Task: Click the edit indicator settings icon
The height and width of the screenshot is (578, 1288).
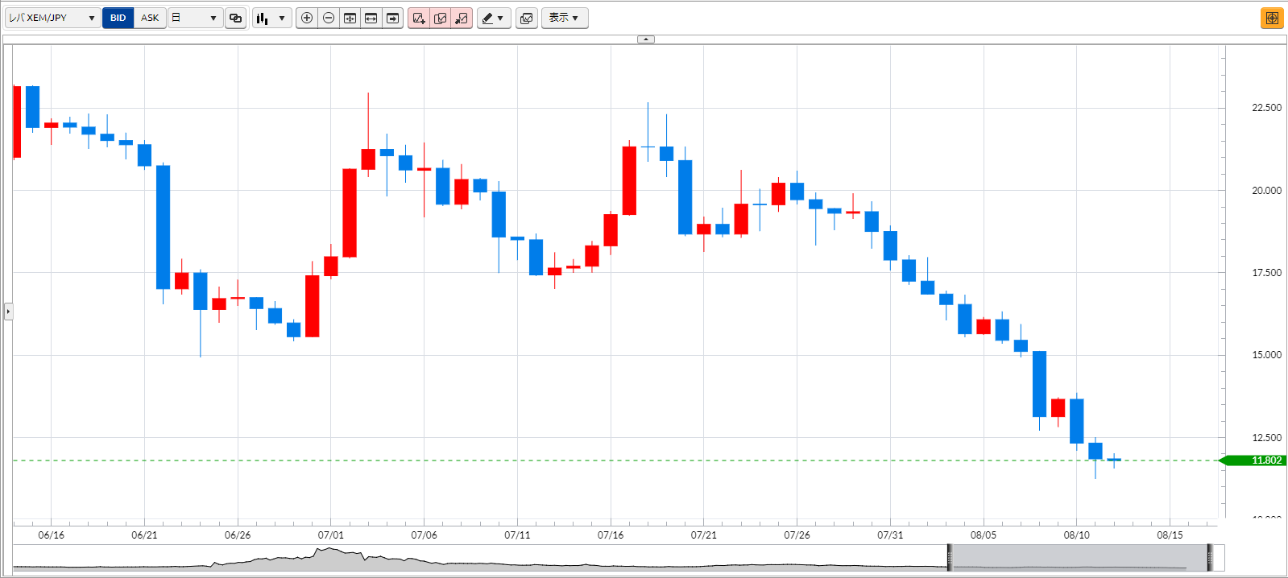Action: click(x=441, y=18)
